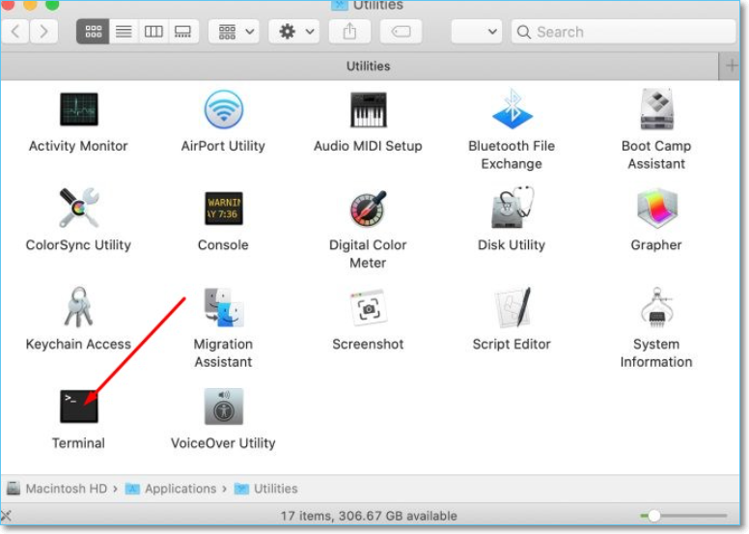This screenshot has width=749, height=534.
Task: Open Disk Utility
Action: (511, 210)
